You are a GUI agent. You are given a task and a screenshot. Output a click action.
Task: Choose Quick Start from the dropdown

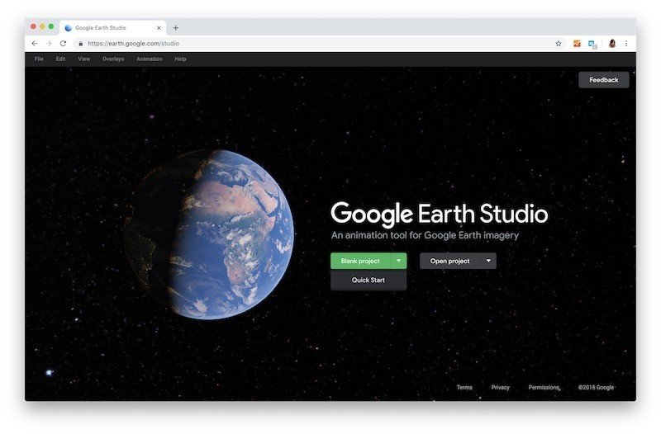[x=369, y=281]
